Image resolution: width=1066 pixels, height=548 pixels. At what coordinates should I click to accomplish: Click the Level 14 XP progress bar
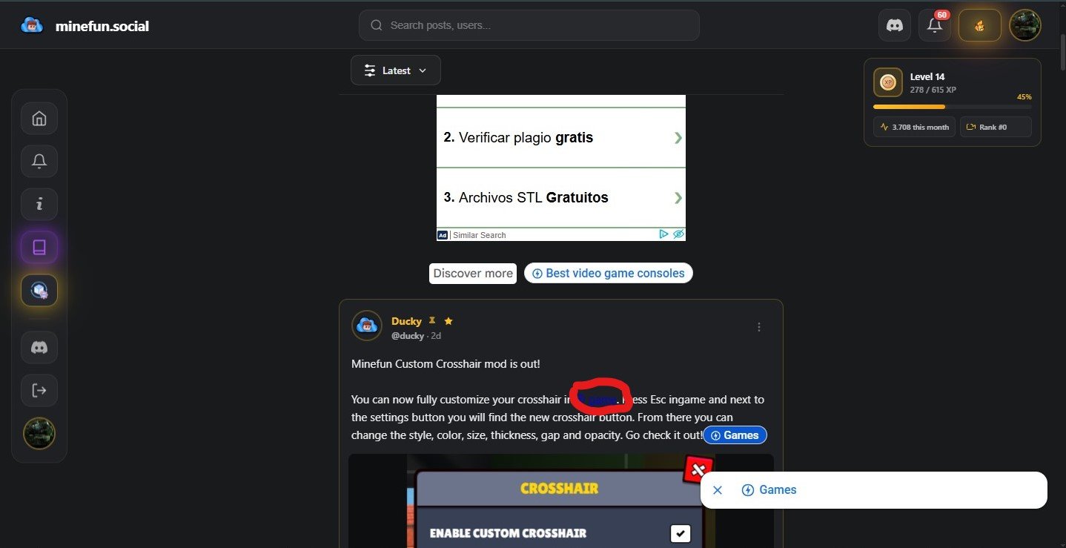(x=952, y=107)
